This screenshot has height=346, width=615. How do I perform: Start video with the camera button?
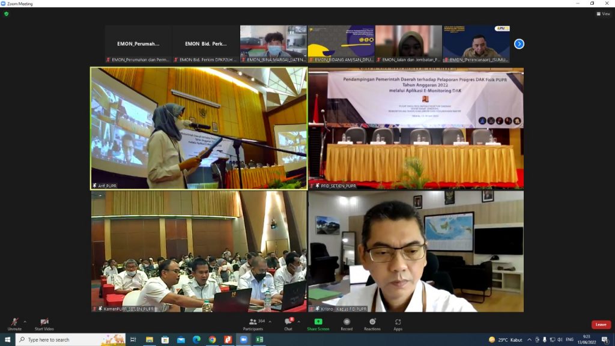click(x=44, y=323)
